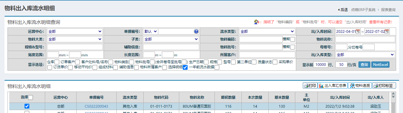The image size is (403, 113).
Task: Open the 流水类型 dropdown list
Action: click(267, 31)
